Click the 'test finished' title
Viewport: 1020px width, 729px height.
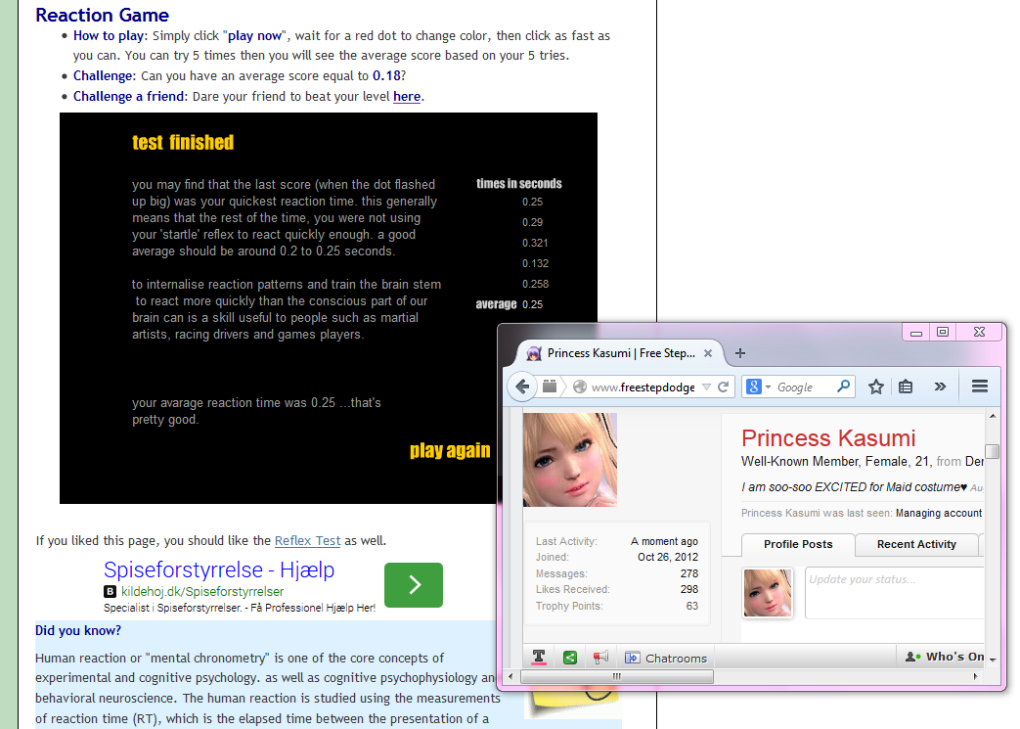point(183,143)
